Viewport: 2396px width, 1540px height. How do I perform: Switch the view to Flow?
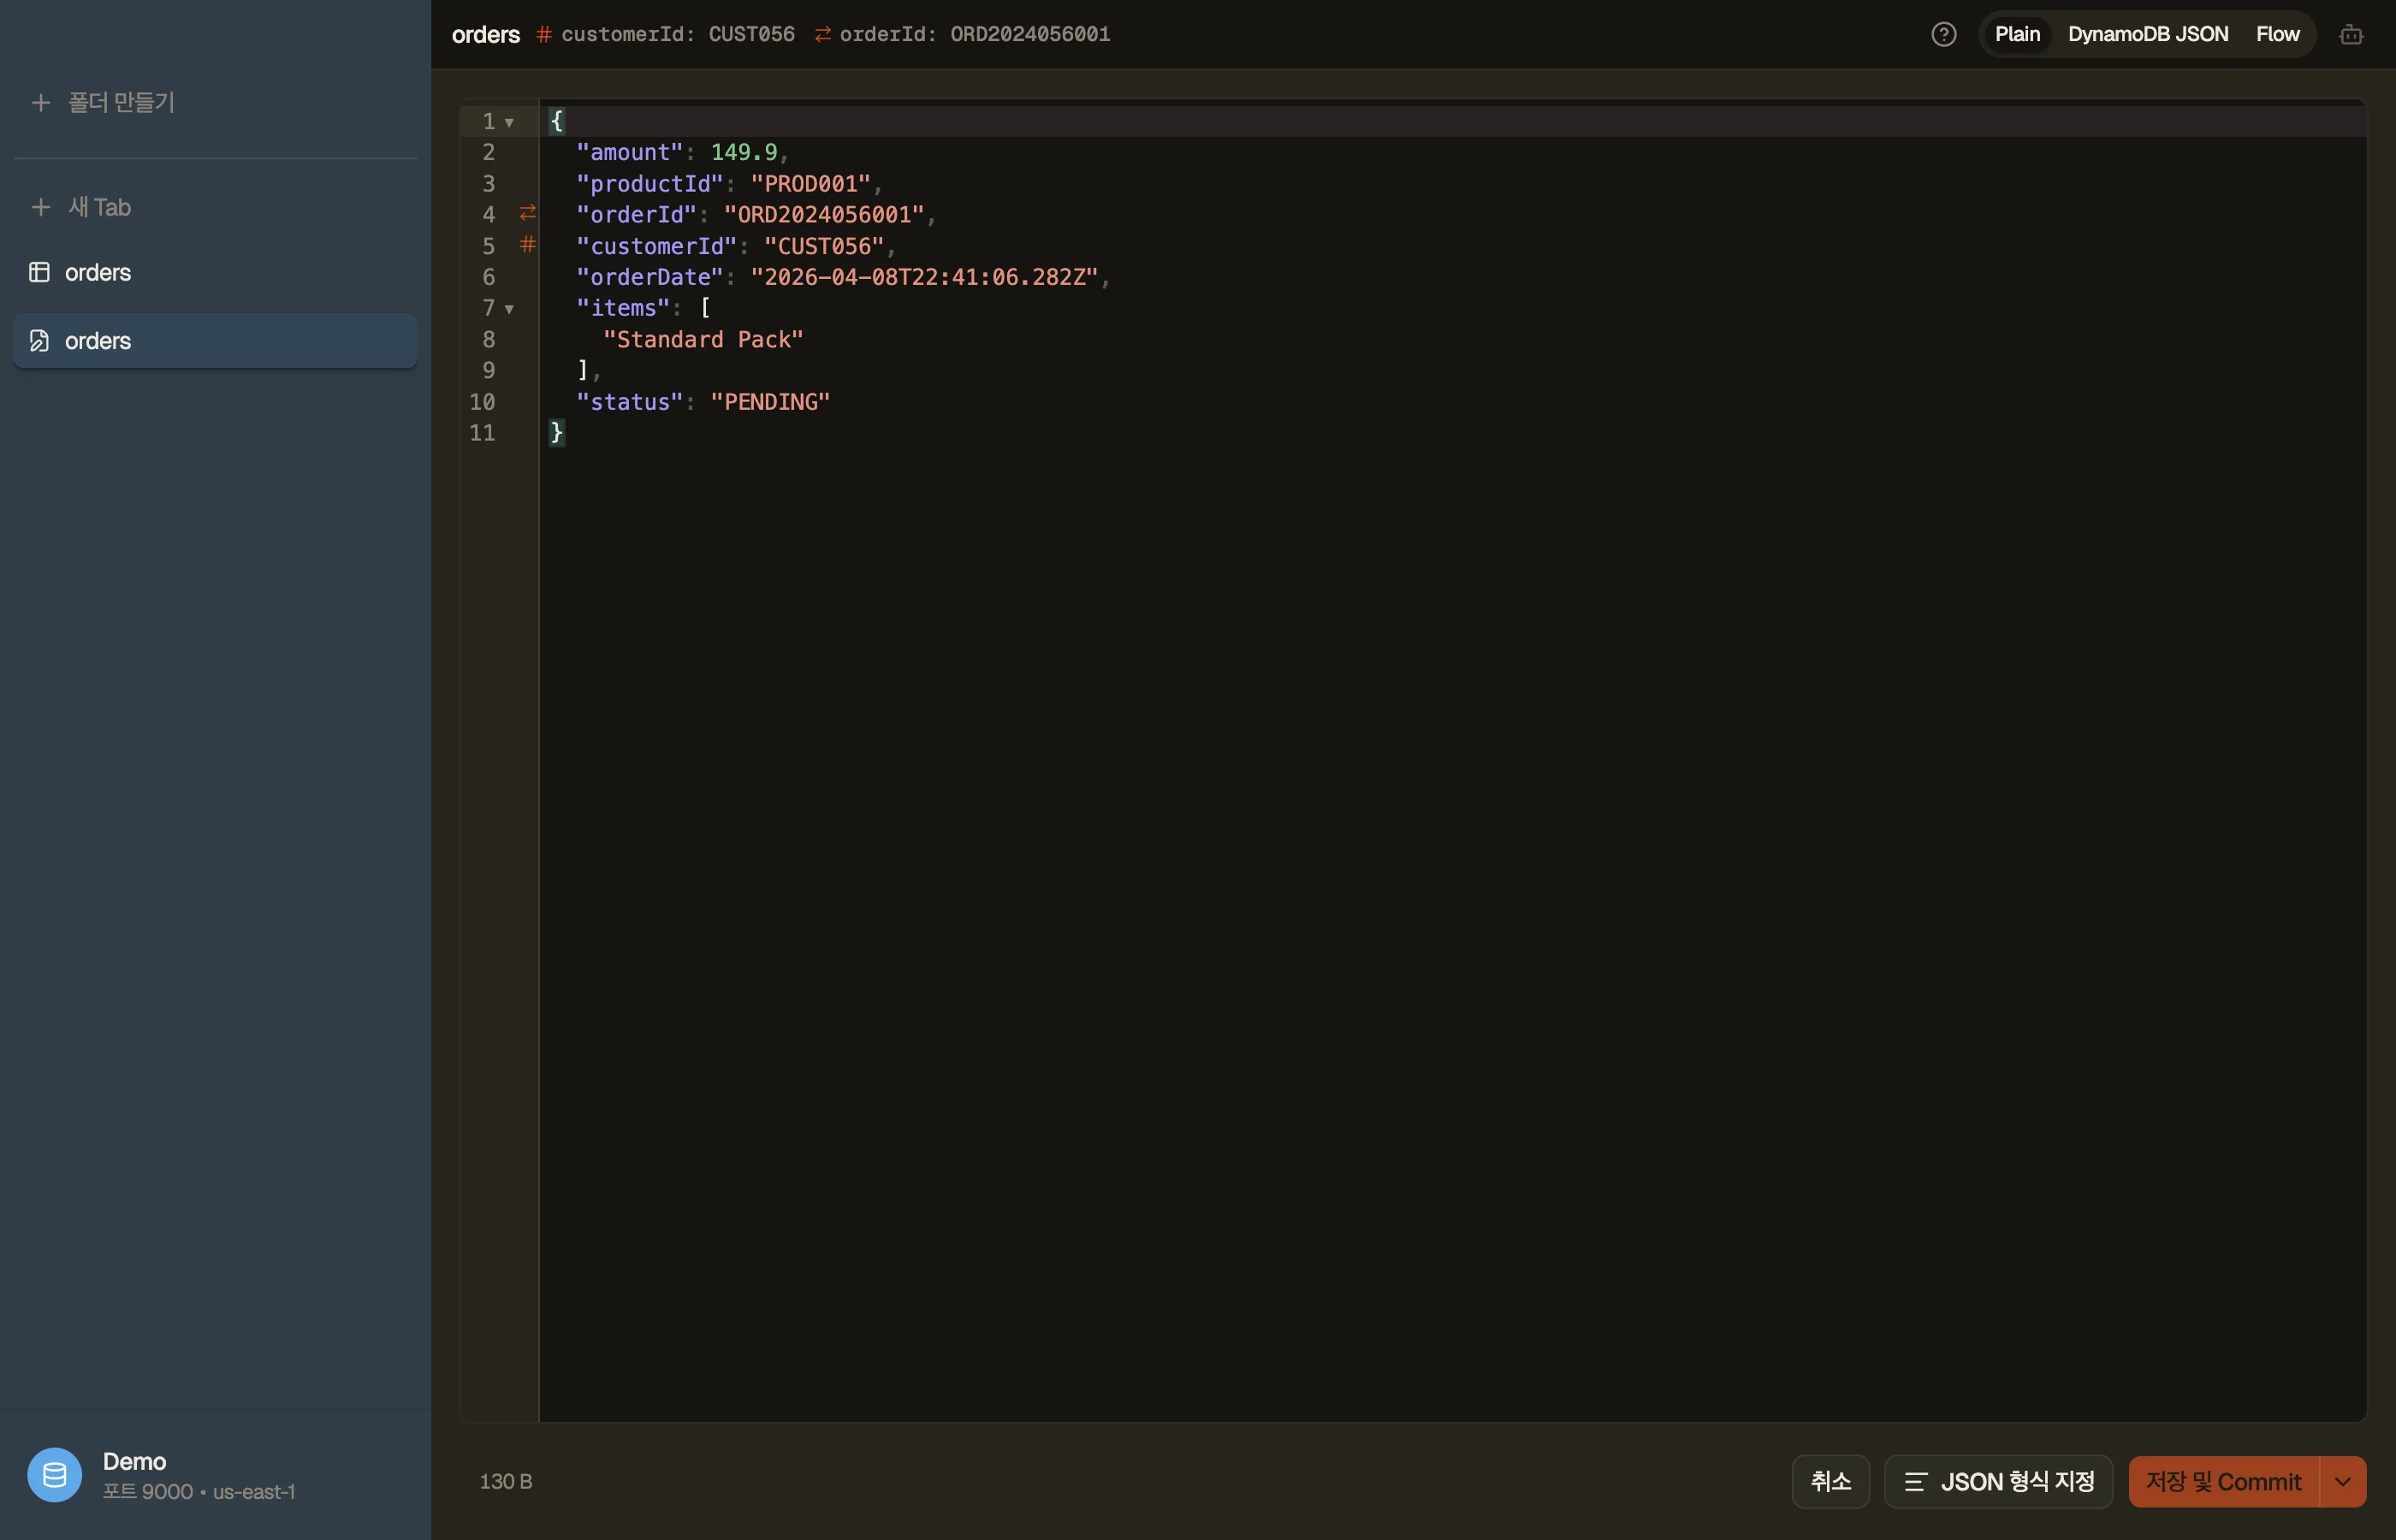click(2277, 35)
